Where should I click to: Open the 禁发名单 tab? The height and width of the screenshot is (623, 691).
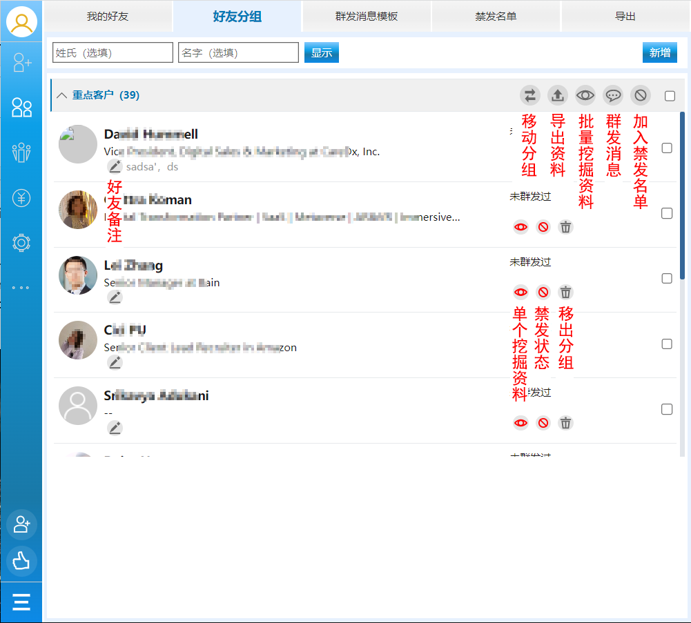tap(496, 17)
